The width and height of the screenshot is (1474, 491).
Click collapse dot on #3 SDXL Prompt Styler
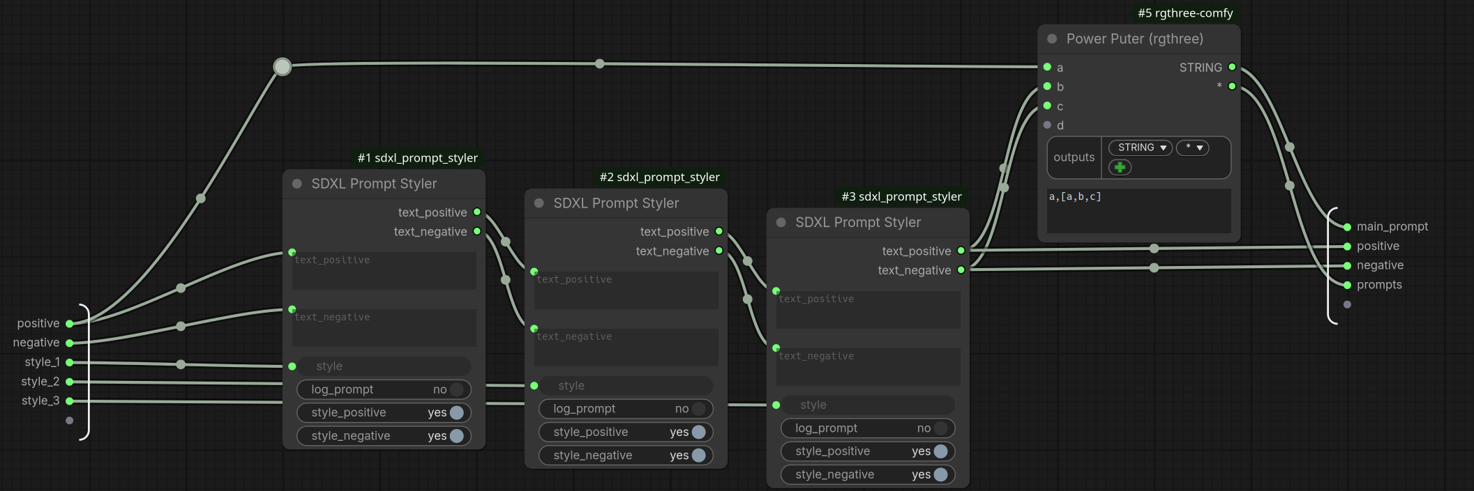781,223
